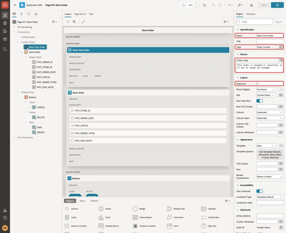Click the Static ID lock icon
The width and height of the screenshot is (286, 233).
click(x=281, y=227)
